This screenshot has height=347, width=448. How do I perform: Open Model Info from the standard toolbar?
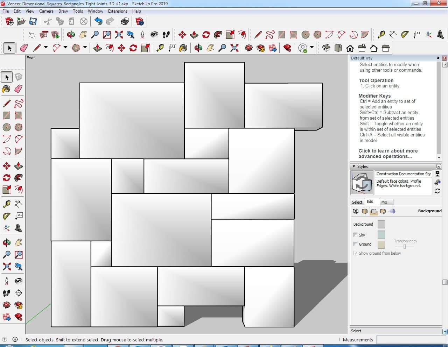139,22
